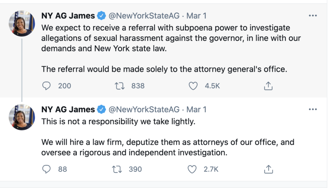
Task: Click verified badge on first tweet
Action: pos(101,16)
